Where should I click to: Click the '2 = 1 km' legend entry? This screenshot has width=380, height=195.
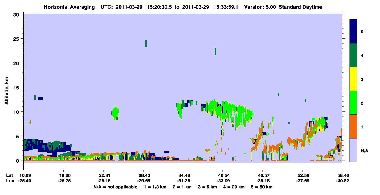[x=182, y=187]
